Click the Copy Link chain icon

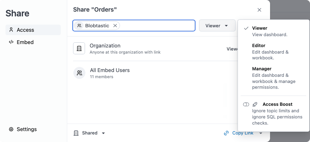pos(226,133)
